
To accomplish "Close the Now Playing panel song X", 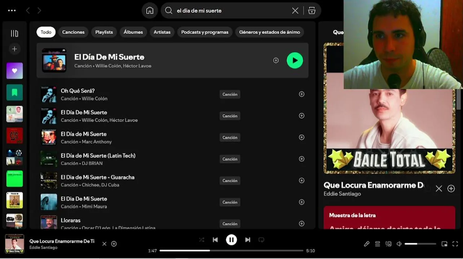I will click(x=439, y=188).
